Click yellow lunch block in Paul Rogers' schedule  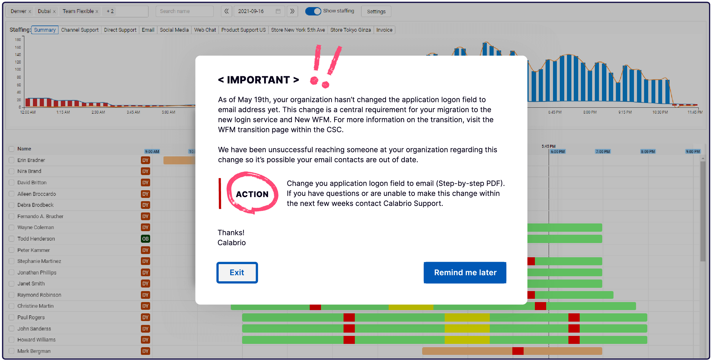[x=467, y=317]
